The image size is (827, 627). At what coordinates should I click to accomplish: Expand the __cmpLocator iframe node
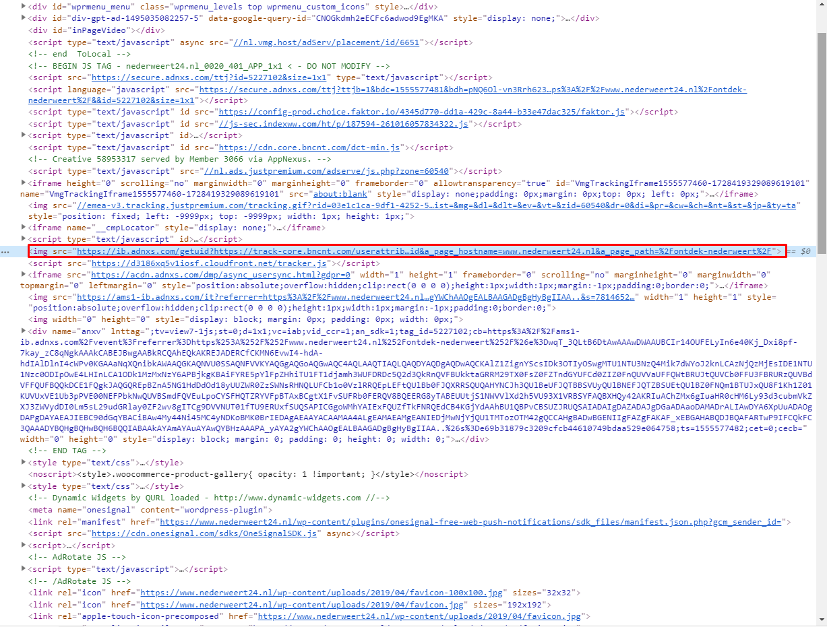click(x=25, y=228)
